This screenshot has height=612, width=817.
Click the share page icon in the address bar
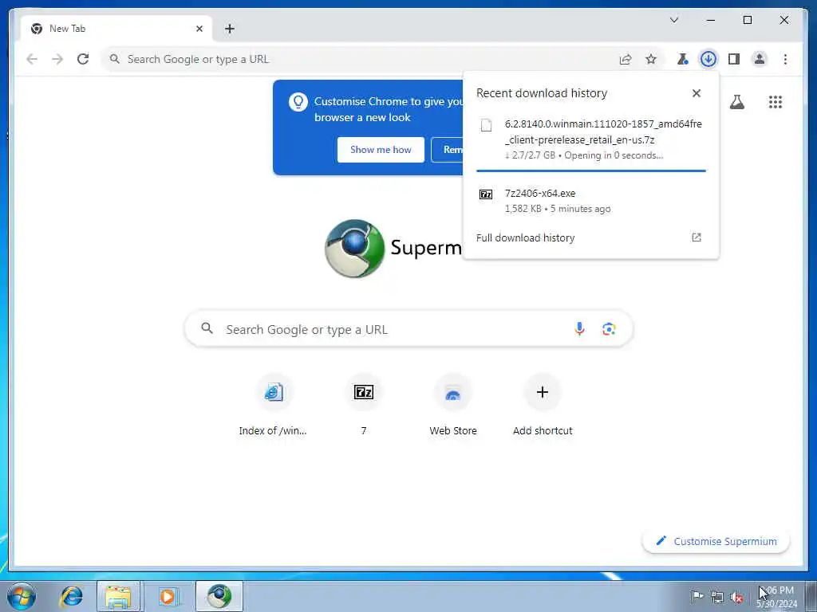[626, 59]
